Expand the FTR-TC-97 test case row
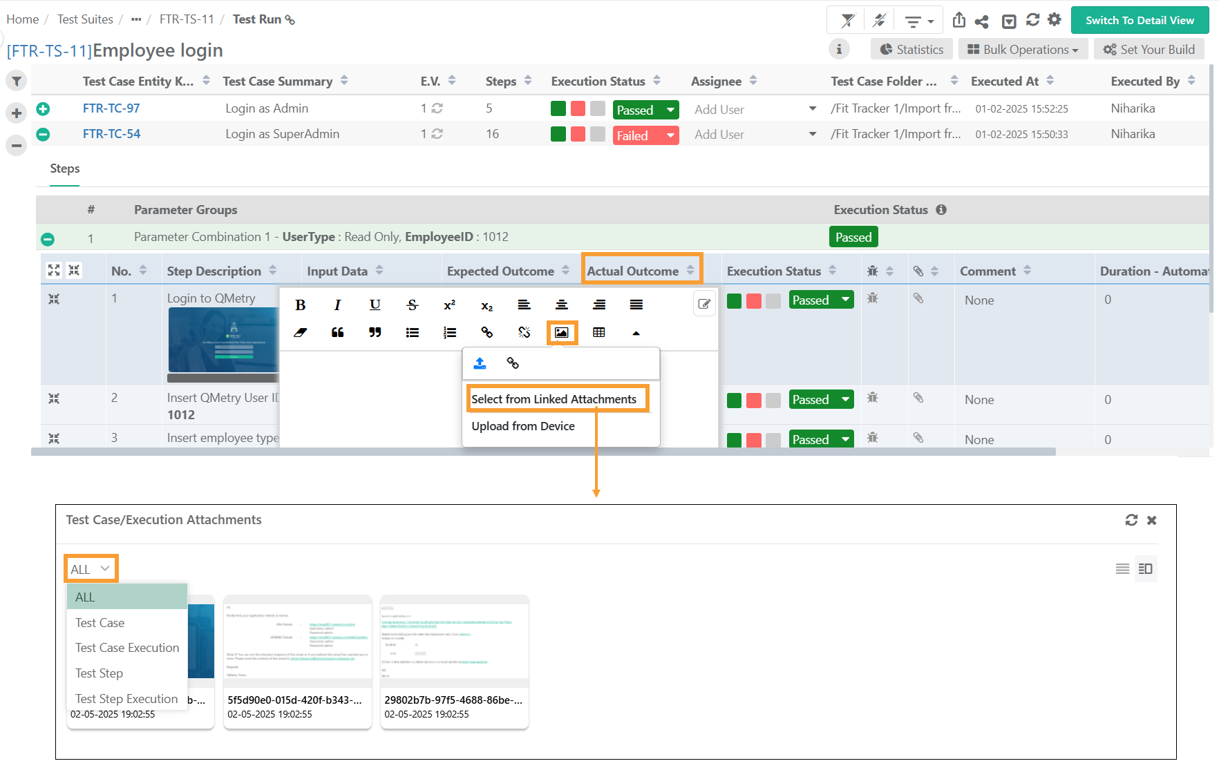The image size is (1219, 779). (43, 109)
